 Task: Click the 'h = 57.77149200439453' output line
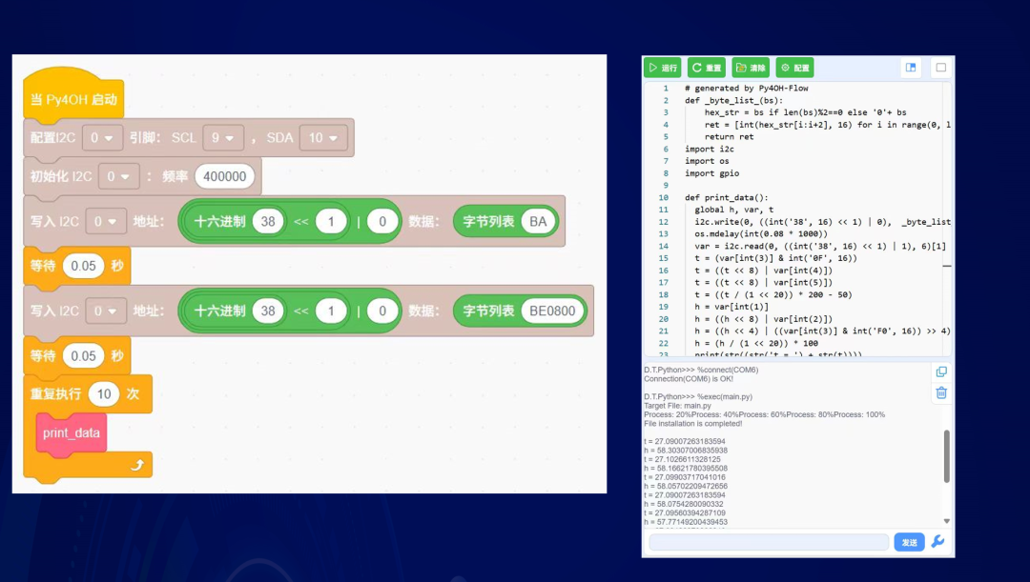[686, 522]
